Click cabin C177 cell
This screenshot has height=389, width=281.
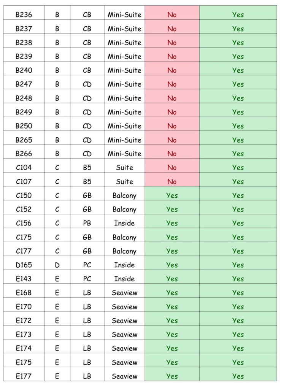[x=24, y=251]
